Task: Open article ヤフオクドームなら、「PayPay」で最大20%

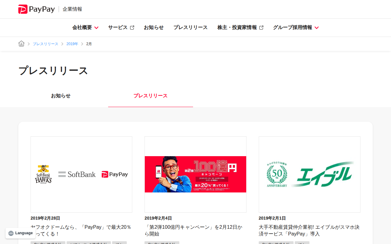Action: coord(81,231)
